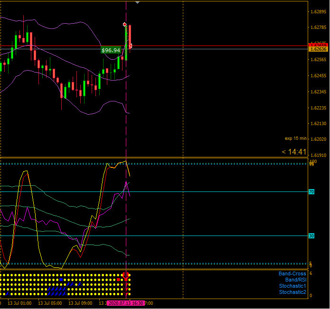This screenshot has height=309, width=330.
Task: Click the Band-Cross indicator label
Action: pyautogui.click(x=292, y=273)
